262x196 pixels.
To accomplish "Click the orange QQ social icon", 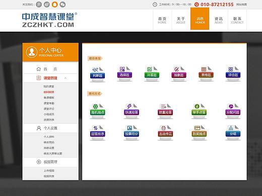I will coord(55,5).
